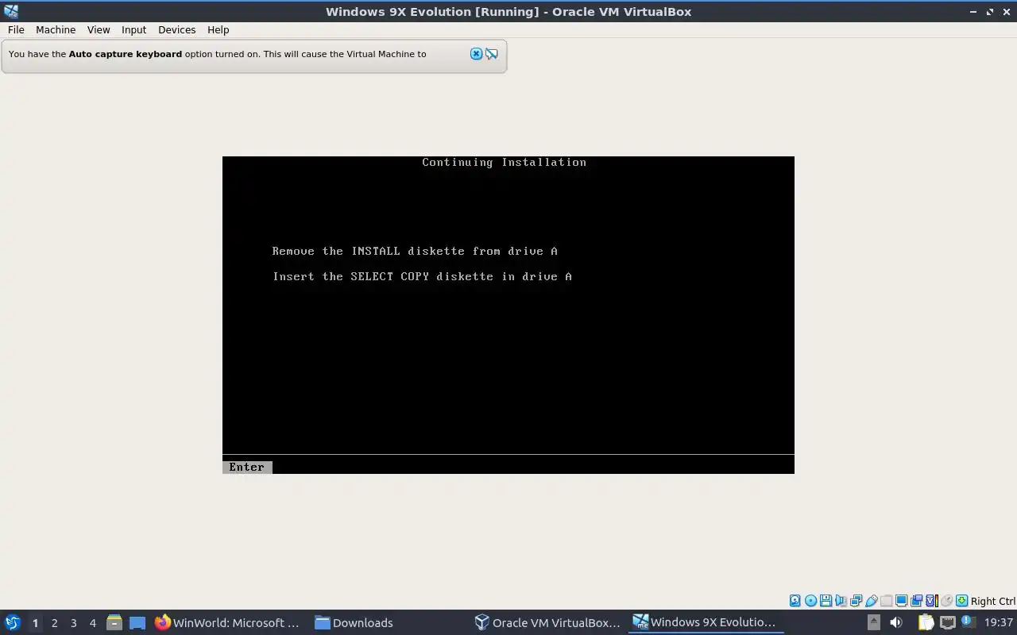Image resolution: width=1017 pixels, height=635 pixels.
Task: Minimize the VirtualBox VM window
Action: 974,11
